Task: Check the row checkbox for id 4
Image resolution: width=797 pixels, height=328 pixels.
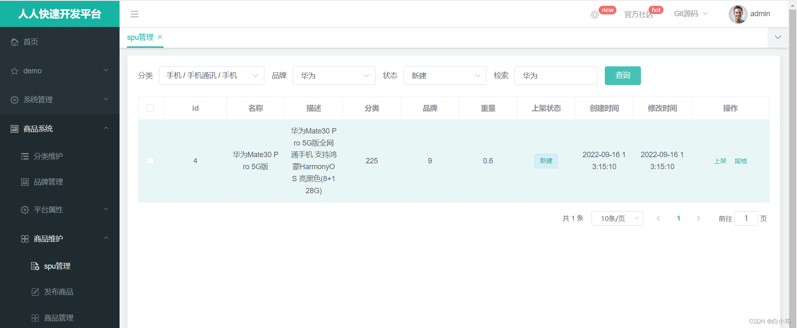Action: coord(150,161)
